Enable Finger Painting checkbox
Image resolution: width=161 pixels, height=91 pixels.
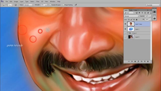click(x=63, y=5)
